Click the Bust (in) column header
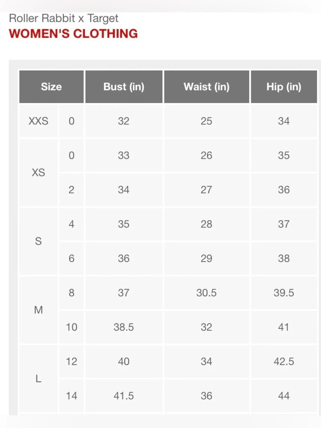Viewport: 321px width, 428px height. pos(124,87)
